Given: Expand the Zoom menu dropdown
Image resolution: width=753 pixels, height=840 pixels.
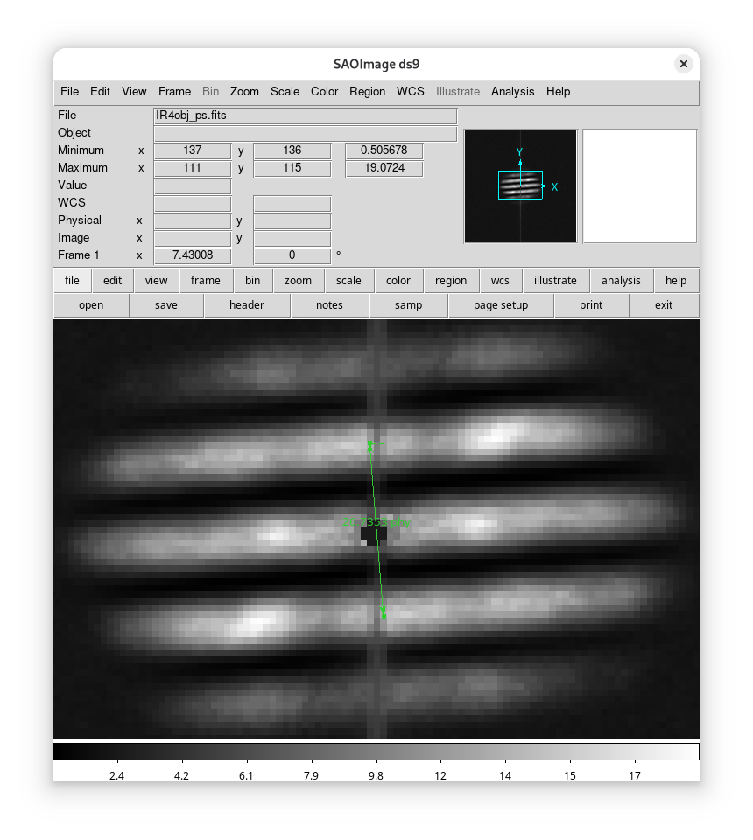Looking at the screenshot, I should coord(244,91).
